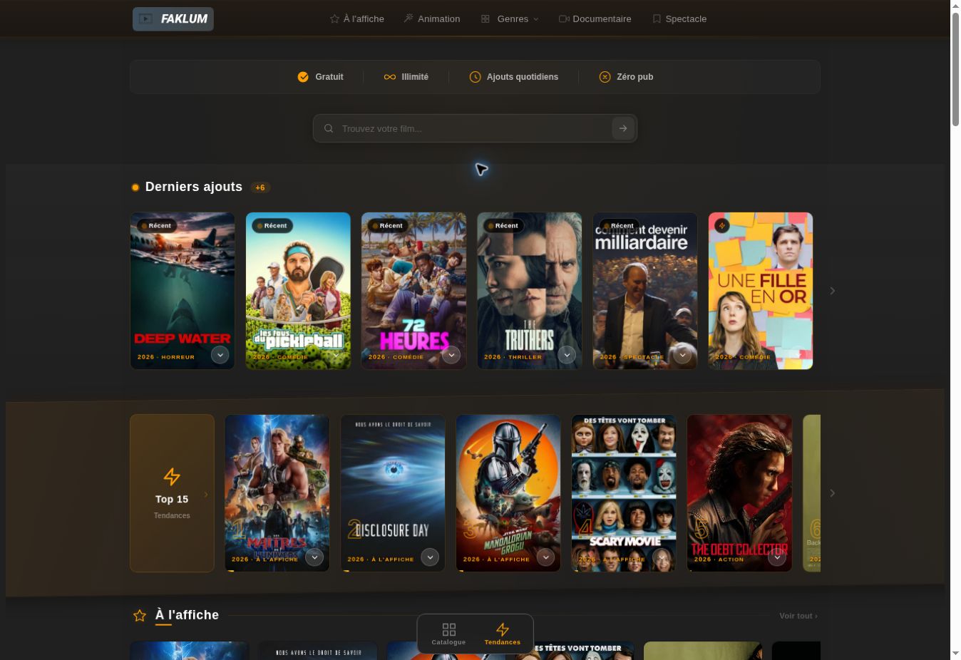Expand details for Scary Movie

[661, 557]
